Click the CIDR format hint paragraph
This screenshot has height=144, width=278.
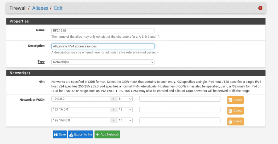[156, 86]
